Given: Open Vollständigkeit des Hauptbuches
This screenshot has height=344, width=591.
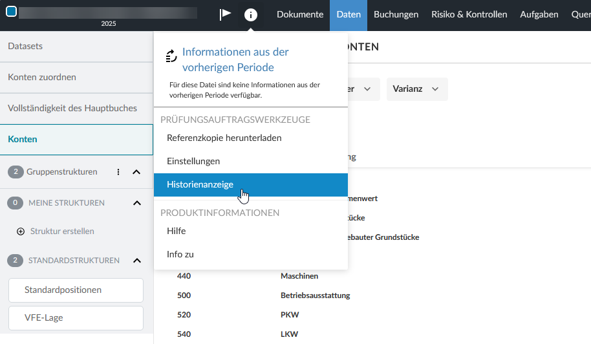Looking at the screenshot, I should [76, 108].
